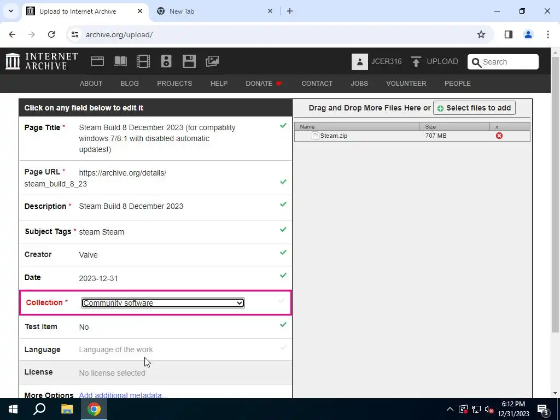The image size is (560, 420).
Task: Click the Language of the work field
Action: point(116,349)
